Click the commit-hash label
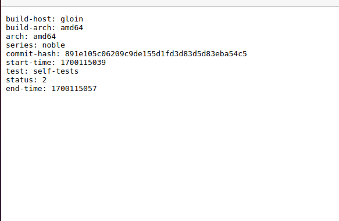339x221 pixels. coord(33,54)
